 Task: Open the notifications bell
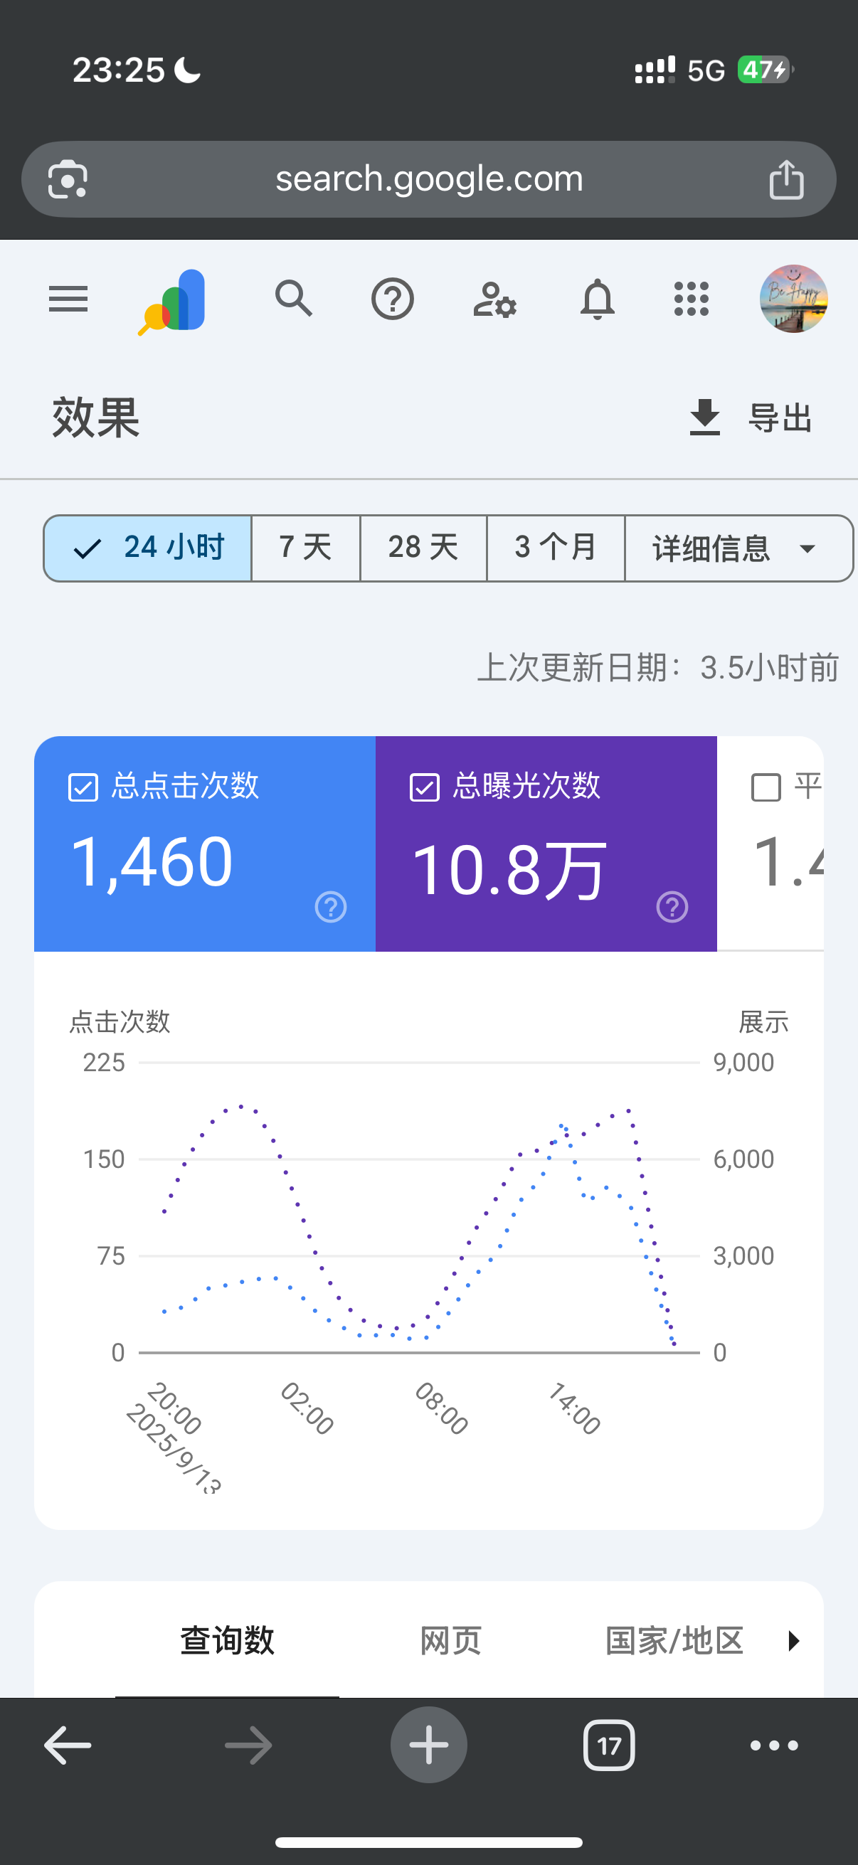click(598, 299)
